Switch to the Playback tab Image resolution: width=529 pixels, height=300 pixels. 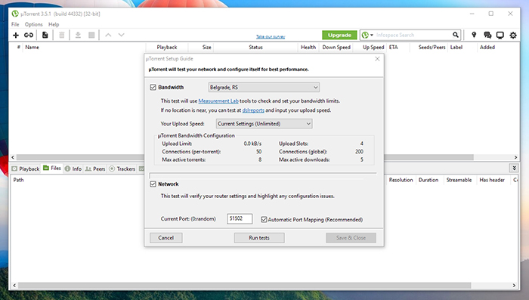(26, 169)
